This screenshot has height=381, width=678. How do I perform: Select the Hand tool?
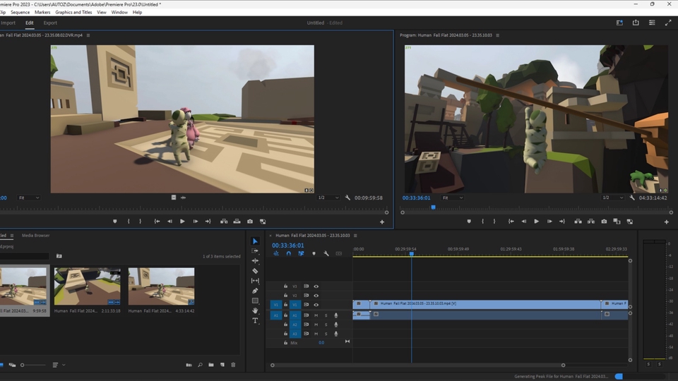(255, 310)
